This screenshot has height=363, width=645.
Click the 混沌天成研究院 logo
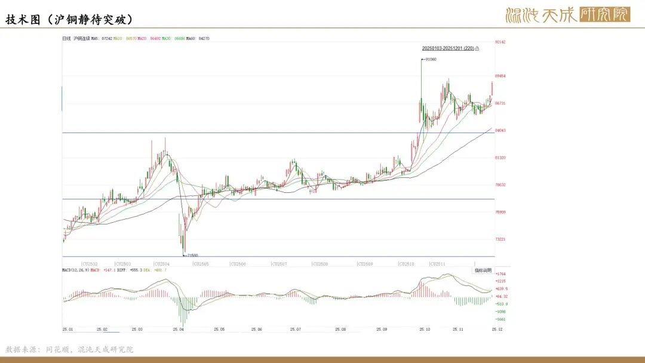[x=568, y=15]
